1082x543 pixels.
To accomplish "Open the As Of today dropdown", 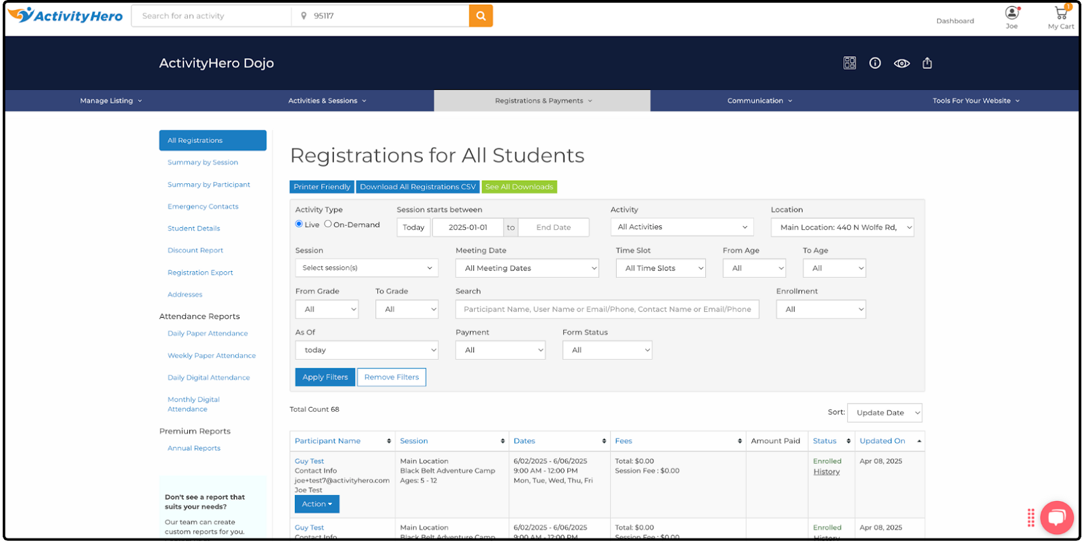I will click(x=367, y=350).
